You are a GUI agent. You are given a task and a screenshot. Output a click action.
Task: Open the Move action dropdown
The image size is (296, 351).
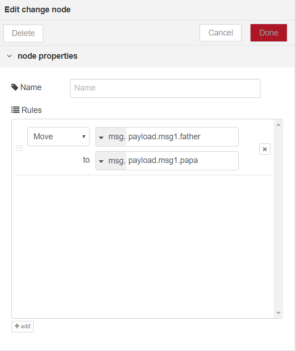[58, 137]
